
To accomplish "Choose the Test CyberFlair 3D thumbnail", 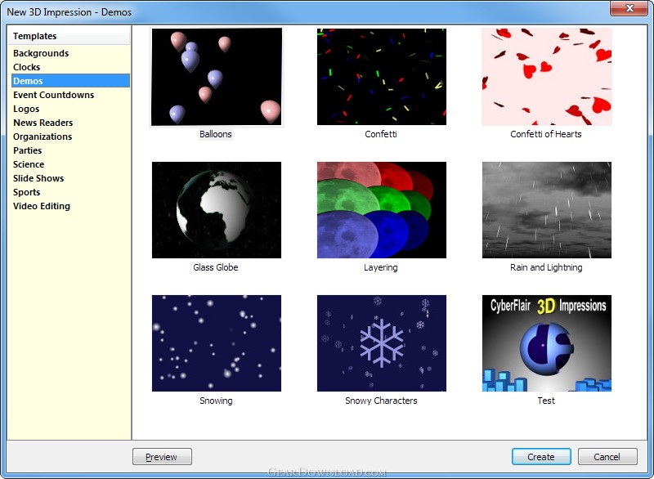I will tap(547, 343).
